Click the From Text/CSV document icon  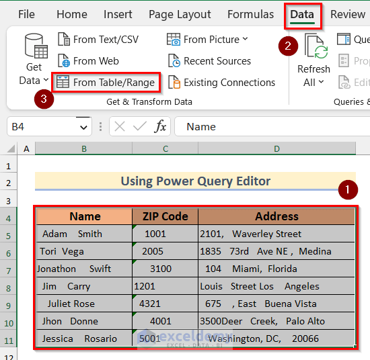64,39
